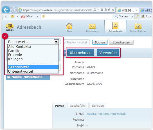Expand the address bar autocomplete dropdown arrow

coord(98,10)
